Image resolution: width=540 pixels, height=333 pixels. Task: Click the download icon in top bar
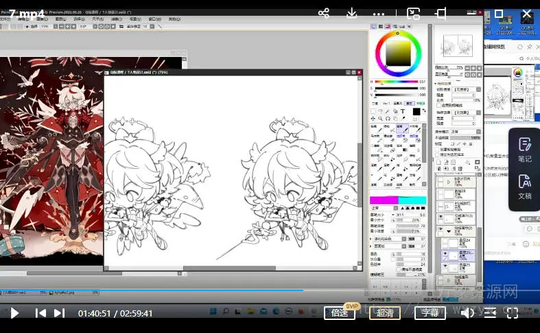[x=352, y=13]
